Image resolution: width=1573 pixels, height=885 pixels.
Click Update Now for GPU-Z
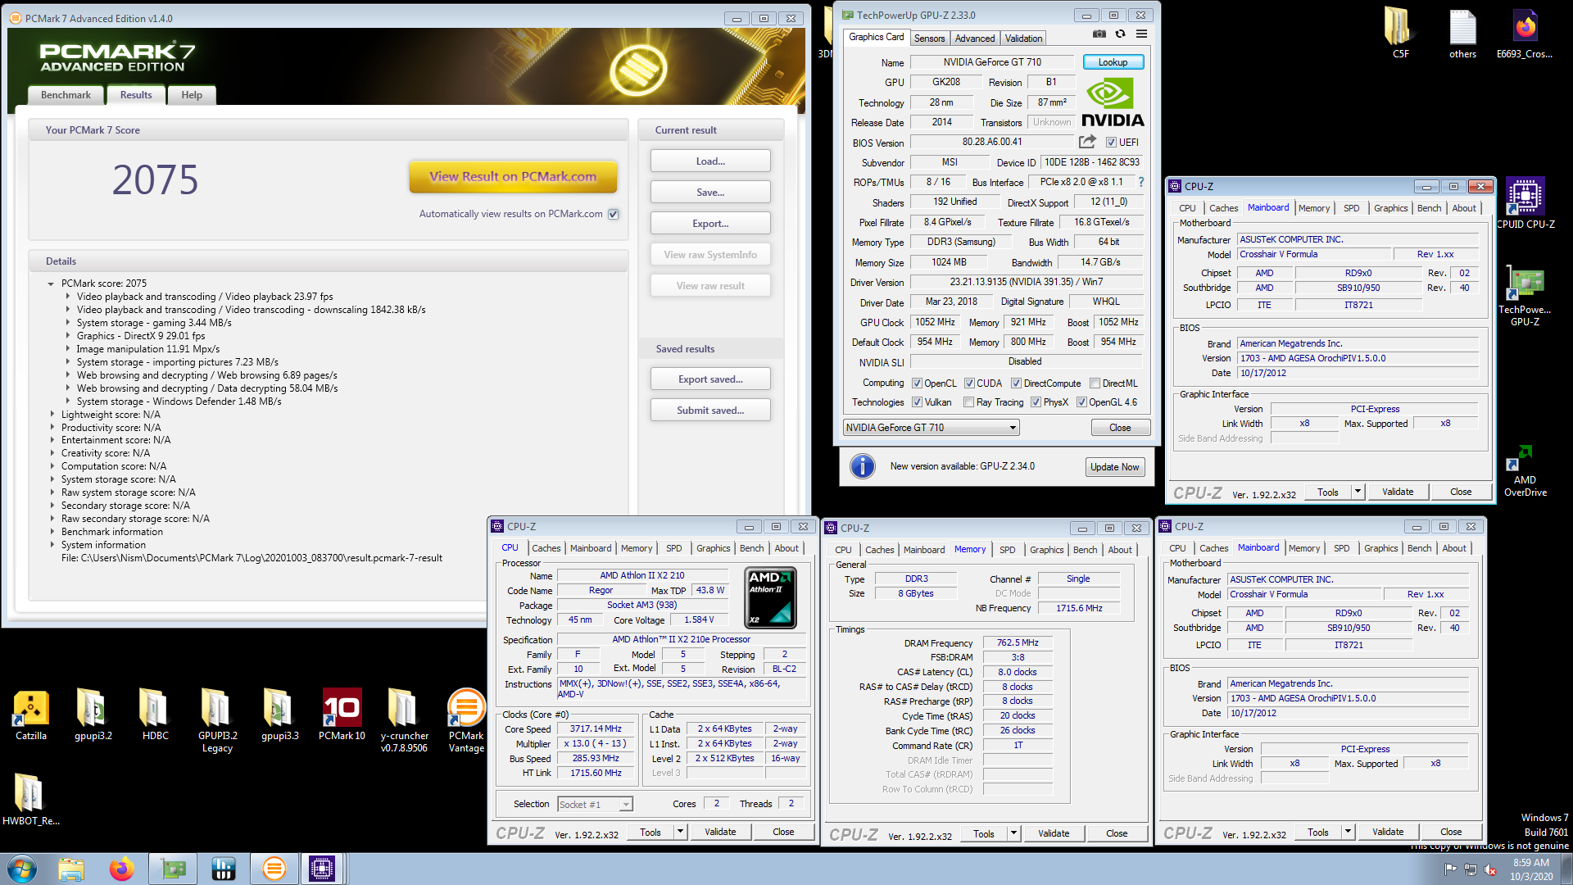point(1114,467)
